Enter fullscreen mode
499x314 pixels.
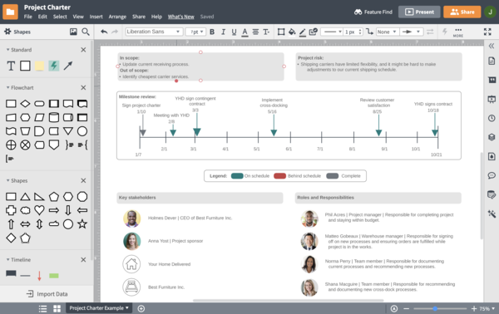point(487,32)
